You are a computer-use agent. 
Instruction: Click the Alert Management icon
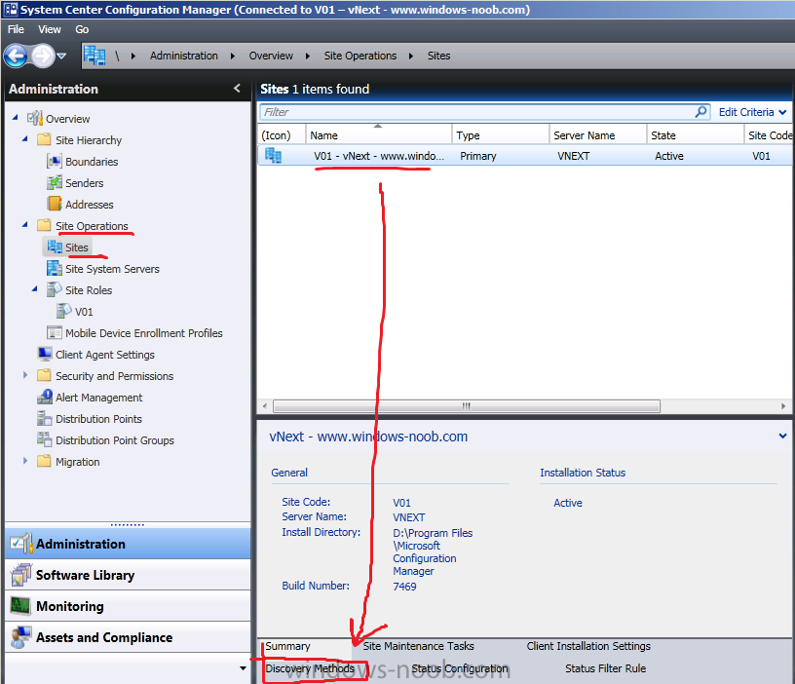click(x=45, y=397)
